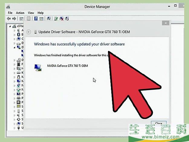Collapse the x51 root node triangle

pos(10,26)
